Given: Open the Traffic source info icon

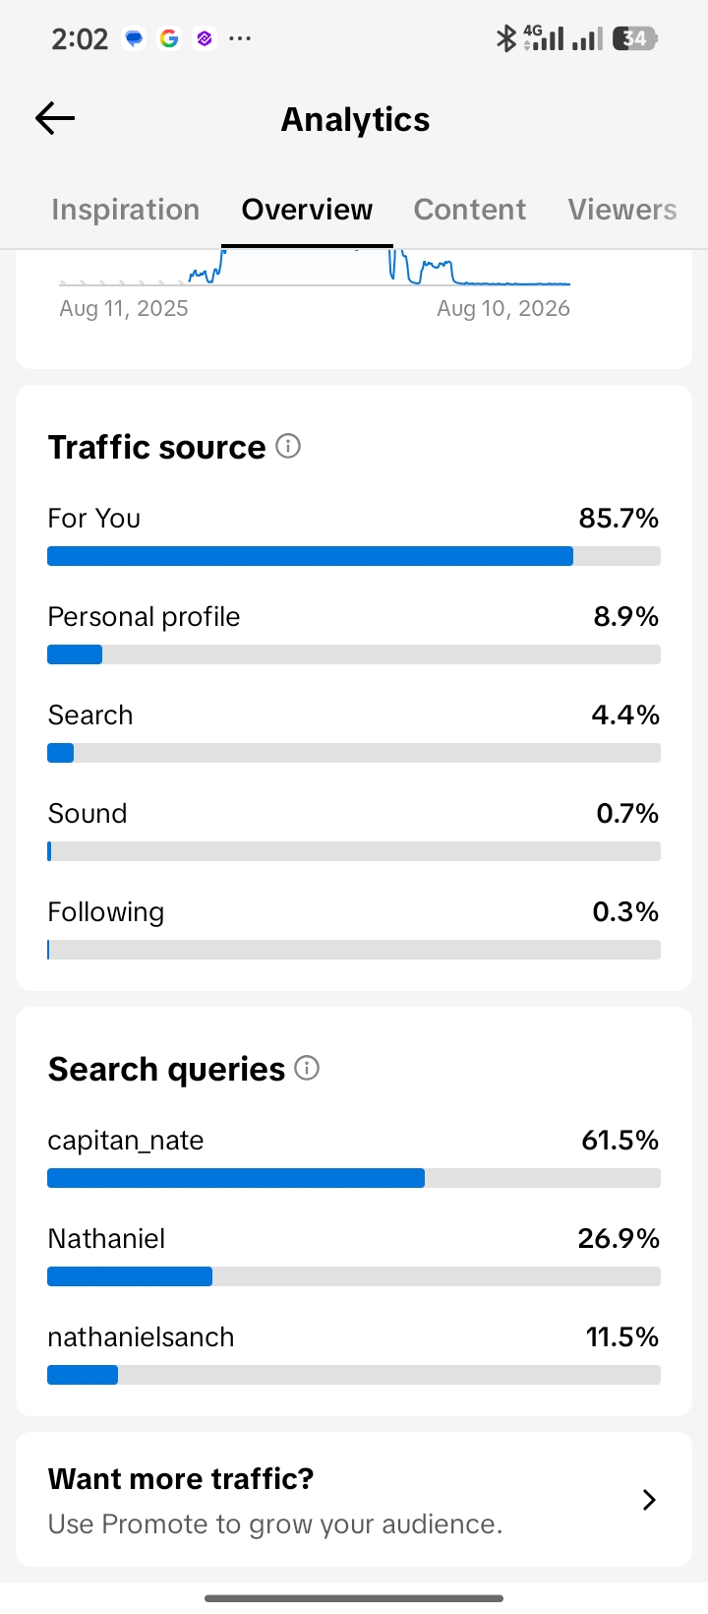Looking at the screenshot, I should 288,446.
